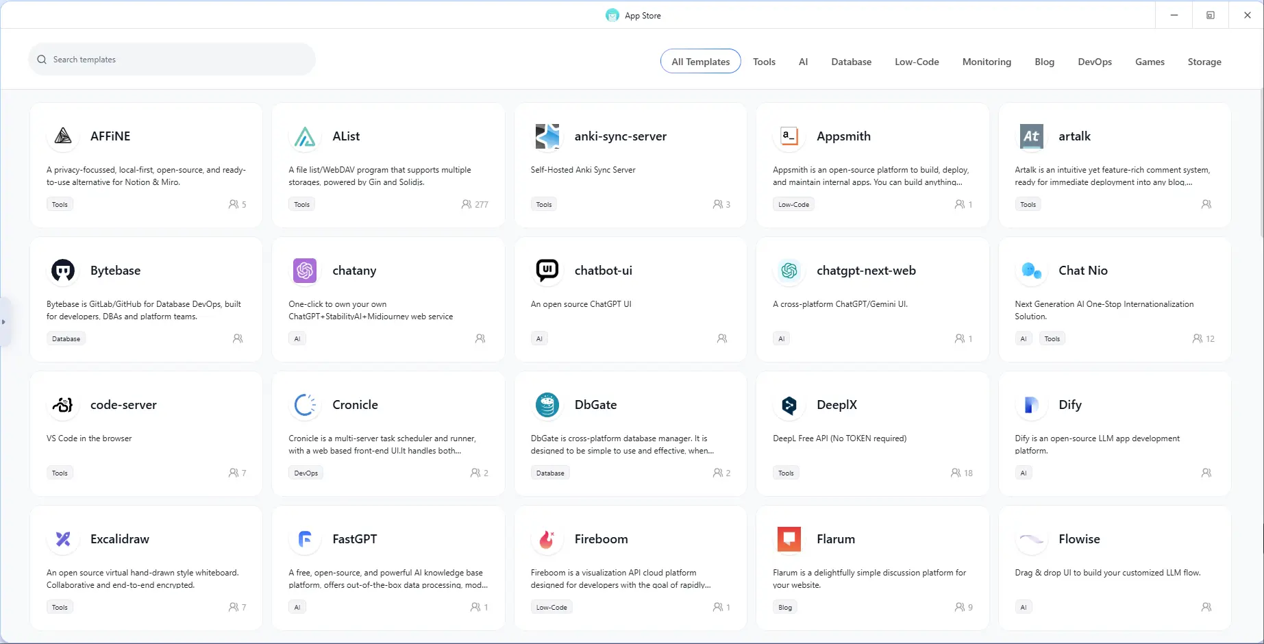Select the Excalidraw app icon
This screenshot has height=644, width=1264.
63,539
